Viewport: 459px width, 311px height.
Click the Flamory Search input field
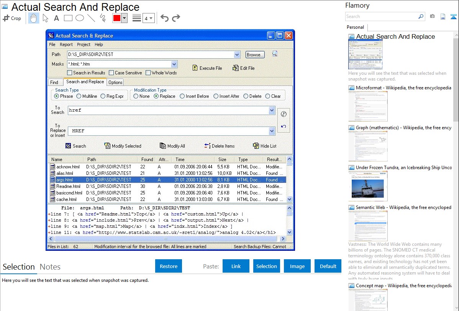(x=382, y=16)
